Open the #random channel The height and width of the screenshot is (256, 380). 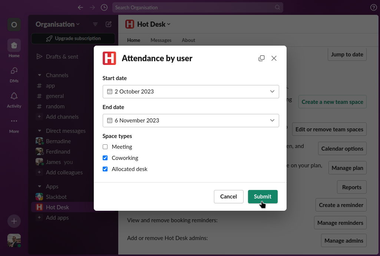pos(55,106)
